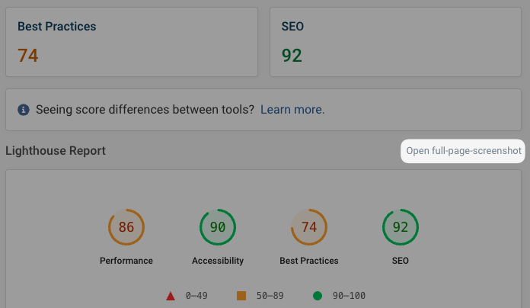This screenshot has width=530, height=308.
Task: Click the green circle 90–100 legend icon
Action: [x=318, y=296]
